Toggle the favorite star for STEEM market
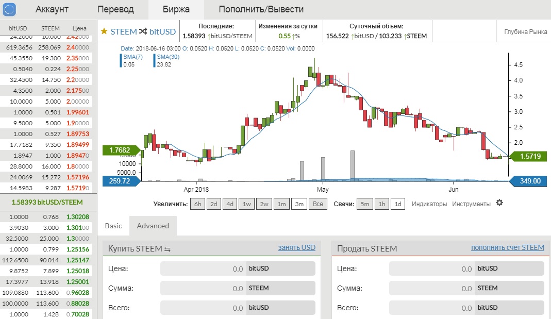This screenshot has width=551, height=319. coord(104,31)
